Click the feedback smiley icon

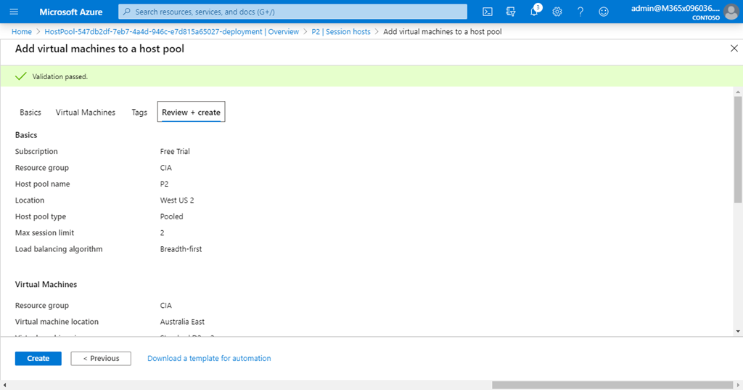604,12
